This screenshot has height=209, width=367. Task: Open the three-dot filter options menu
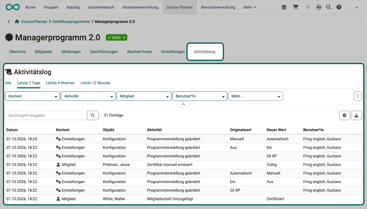click(358, 96)
